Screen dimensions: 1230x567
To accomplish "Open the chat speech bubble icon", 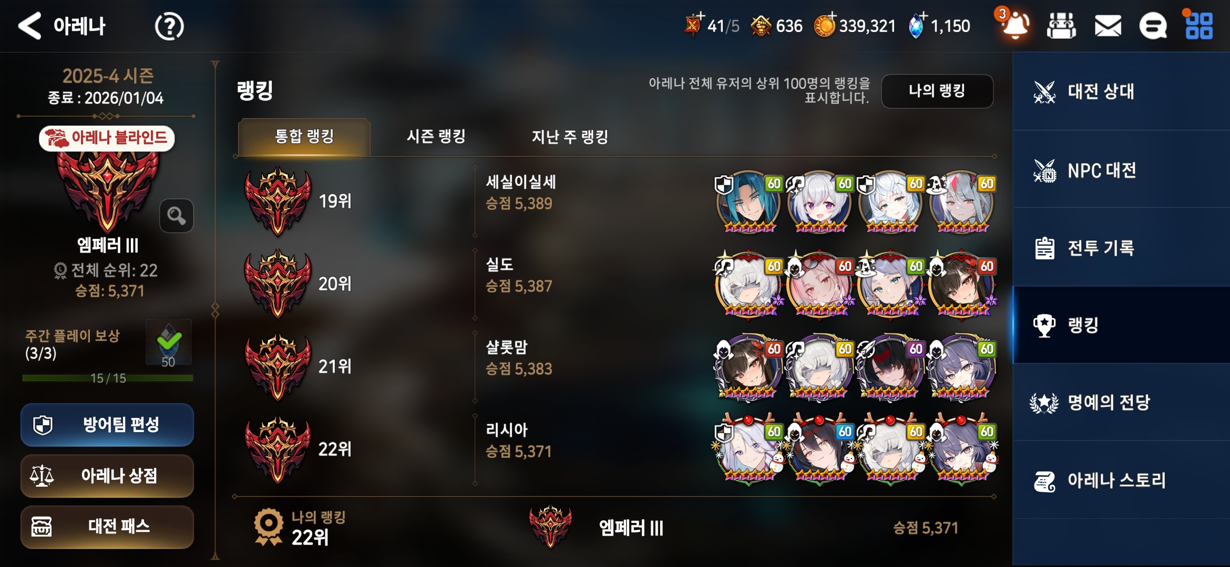I will point(1153,26).
